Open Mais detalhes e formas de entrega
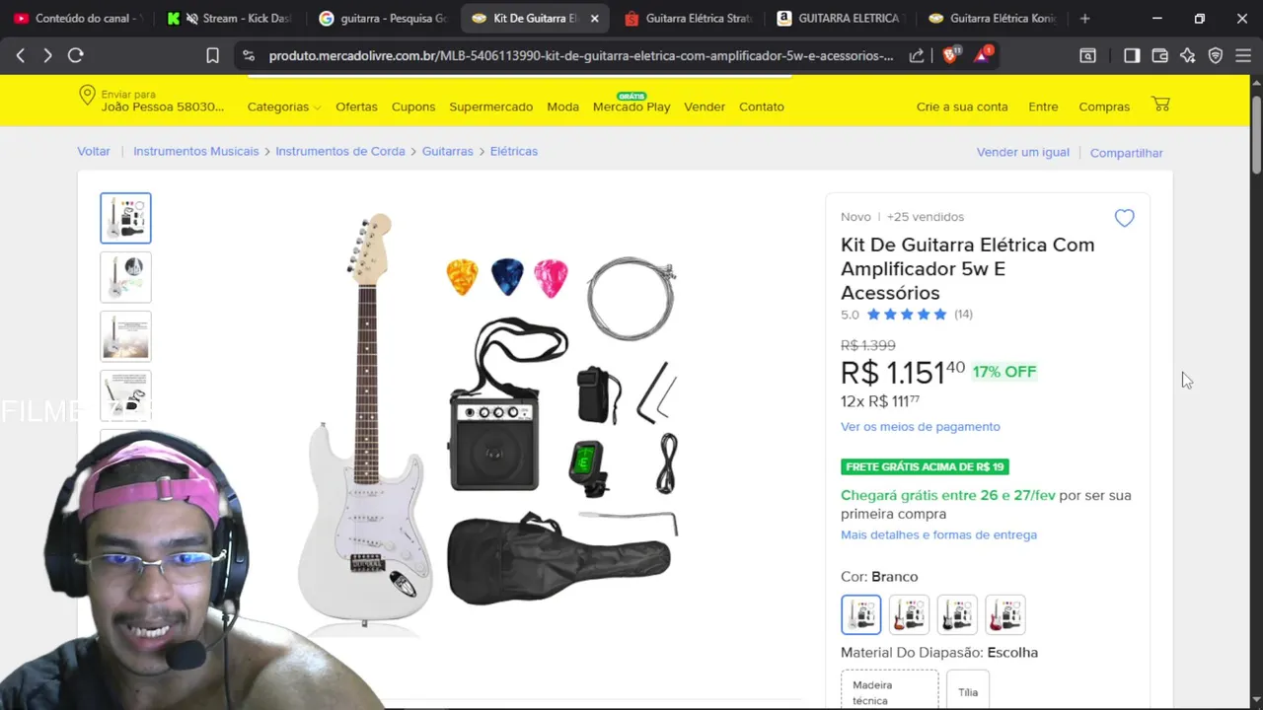Viewport: 1263px width, 710px height. [x=938, y=534]
